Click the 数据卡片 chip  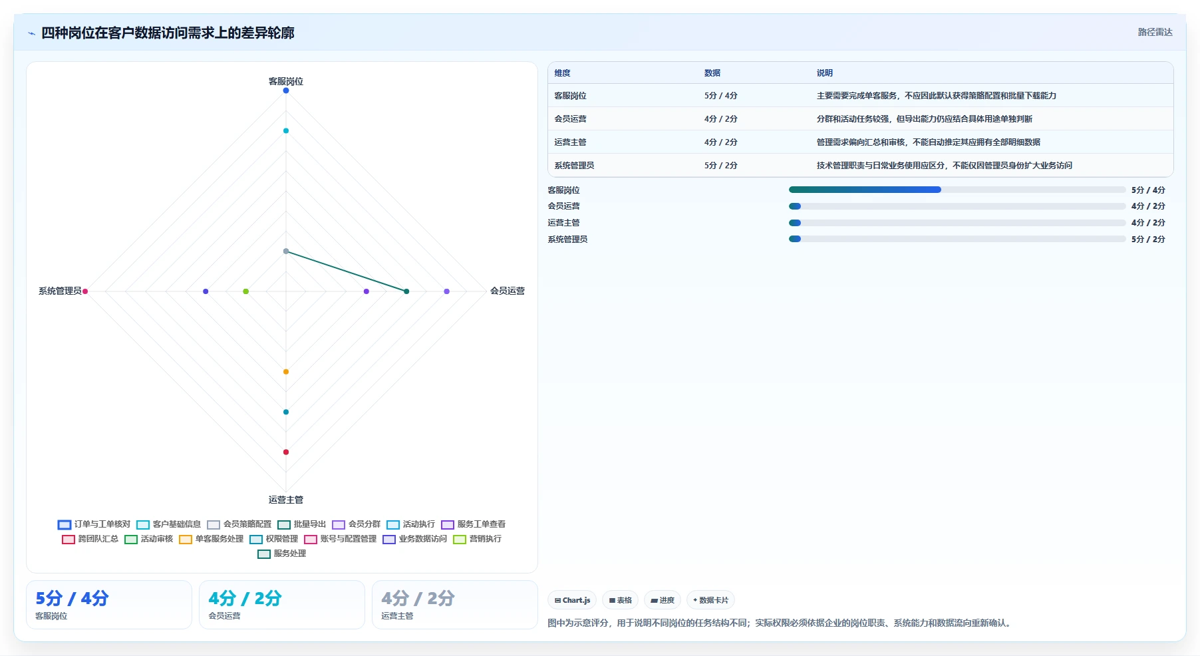pos(710,600)
